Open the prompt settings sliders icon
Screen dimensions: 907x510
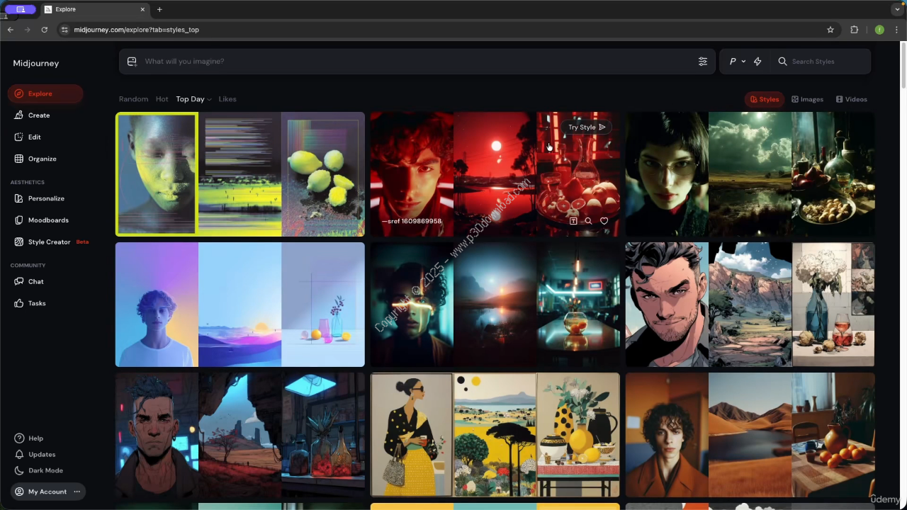pyautogui.click(x=702, y=62)
